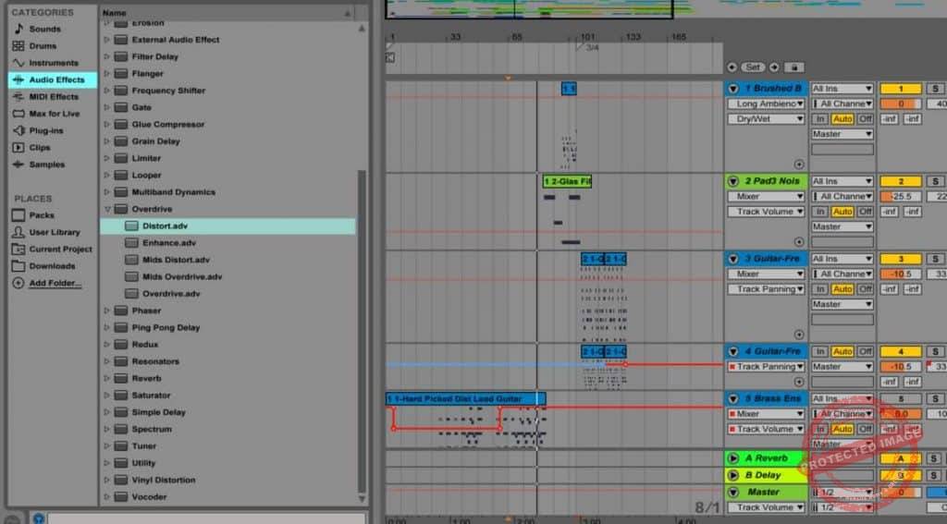This screenshot has width=947, height=524.
Task: Open the Plug-ins browser category
Action: coord(45,130)
